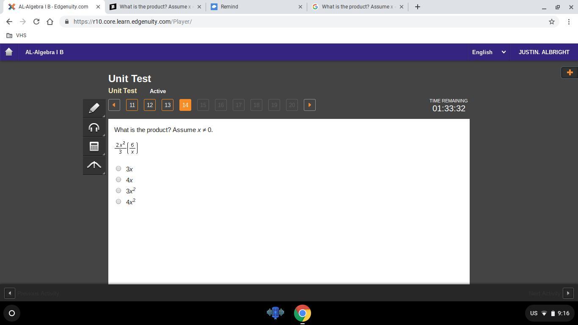Screen dimensions: 578x325
Task: Switch to the Google search tab
Action: pos(358,7)
